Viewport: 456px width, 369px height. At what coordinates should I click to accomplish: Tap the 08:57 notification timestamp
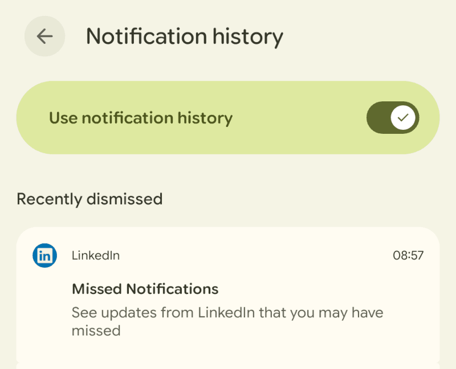tap(408, 255)
